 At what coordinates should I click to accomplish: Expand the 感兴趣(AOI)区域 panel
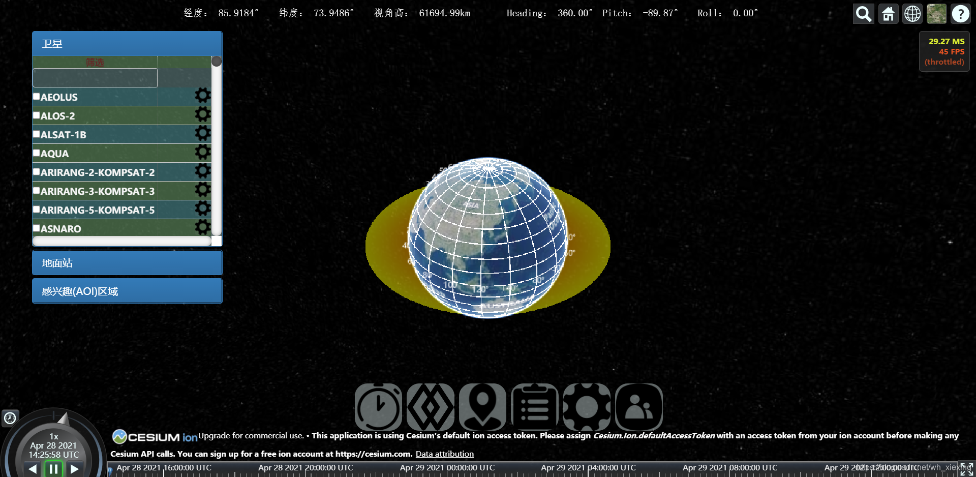[127, 291]
